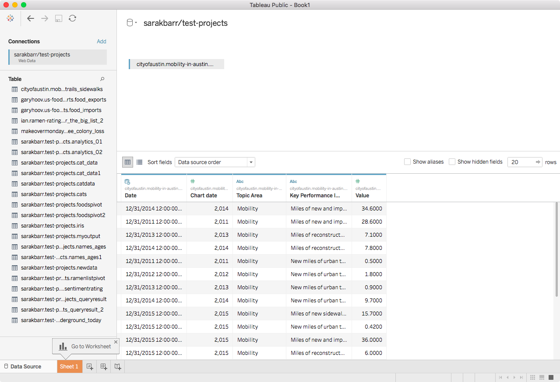560x382 pixels.
Task: Go to previous sheet navigation arrow
Action: (x=507, y=377)
